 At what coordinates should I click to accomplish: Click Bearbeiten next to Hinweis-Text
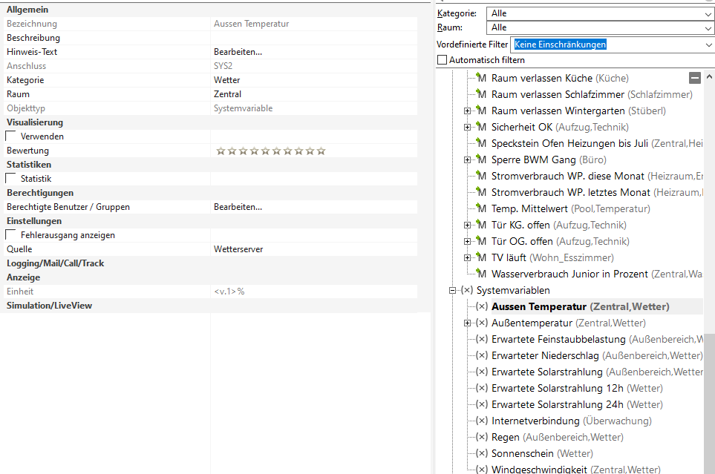(x=238, y=52)
